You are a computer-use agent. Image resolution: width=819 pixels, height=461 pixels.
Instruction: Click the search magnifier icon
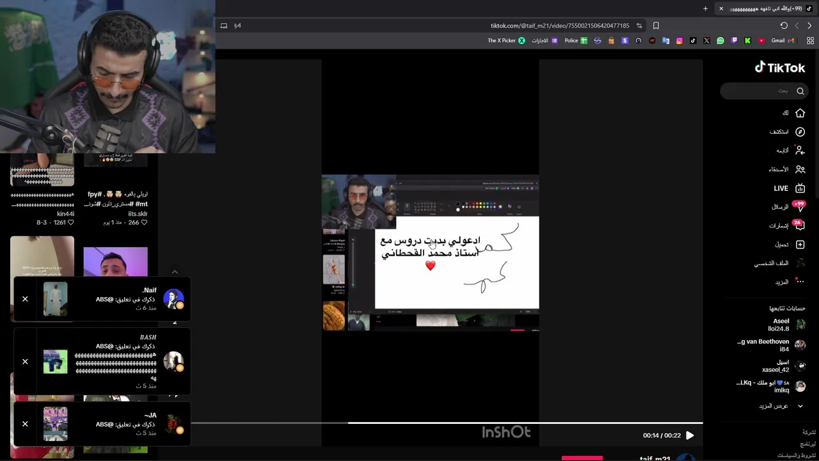point(800,91)
